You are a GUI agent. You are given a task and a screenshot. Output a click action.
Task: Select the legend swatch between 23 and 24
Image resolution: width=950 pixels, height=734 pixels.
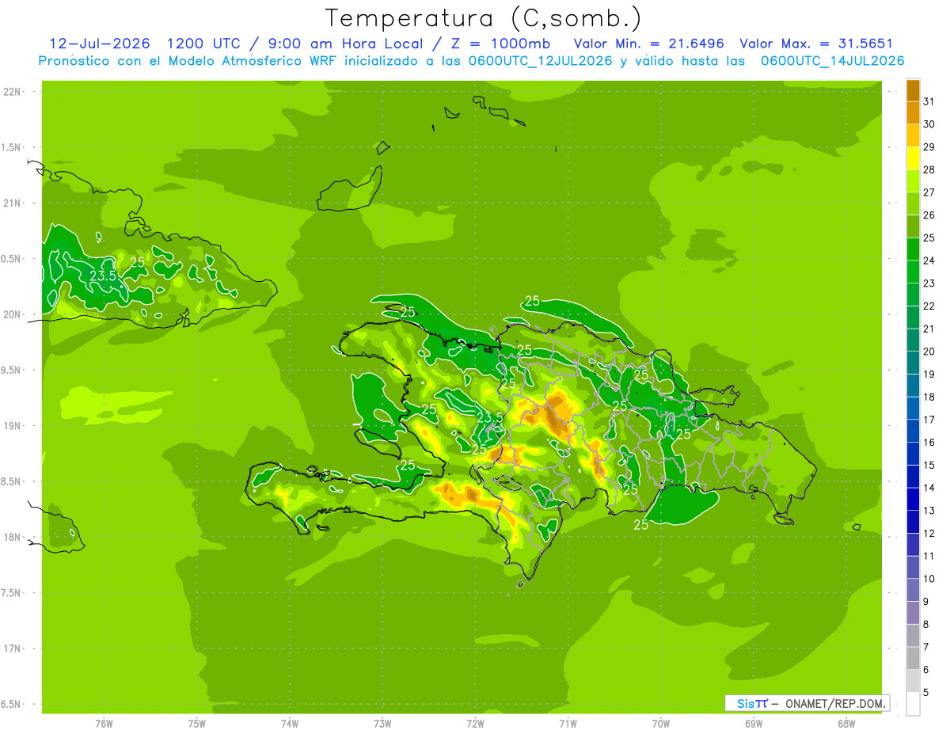(x=913, y=272)
